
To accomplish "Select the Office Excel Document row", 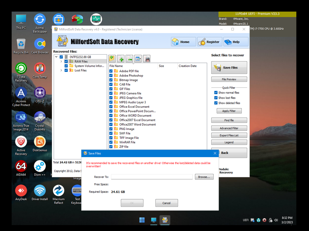I will [134, 107].
